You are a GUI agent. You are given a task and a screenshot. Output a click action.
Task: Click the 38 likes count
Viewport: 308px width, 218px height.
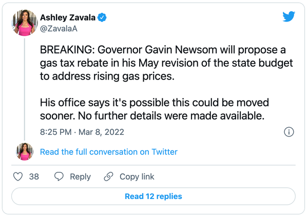(x=34, y=176)
